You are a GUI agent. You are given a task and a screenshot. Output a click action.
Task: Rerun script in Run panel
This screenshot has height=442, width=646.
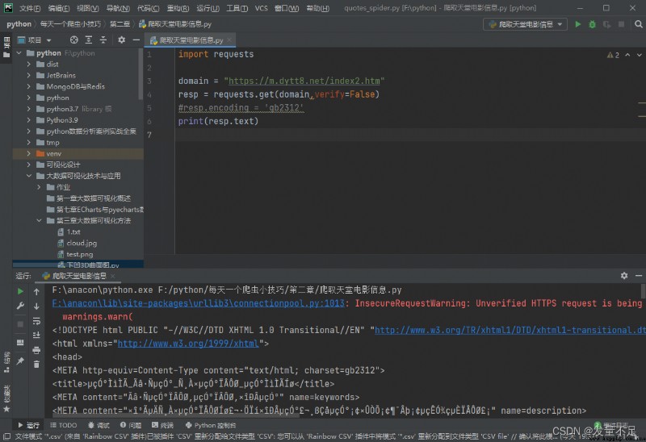[20, 291]
